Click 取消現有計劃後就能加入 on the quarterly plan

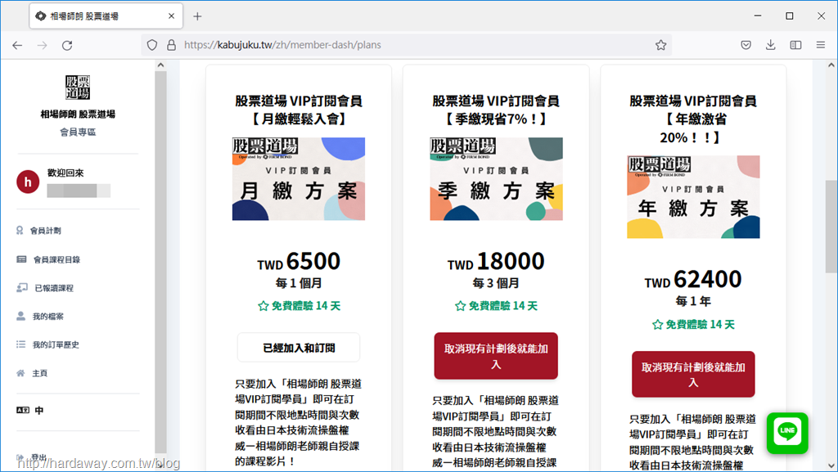[x=496, y=356]
